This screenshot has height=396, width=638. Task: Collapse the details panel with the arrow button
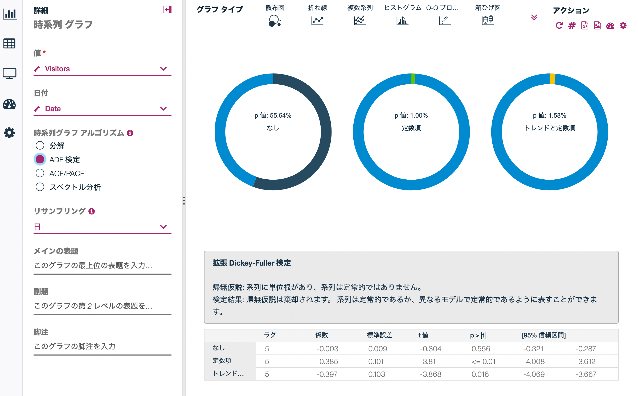[167, 9]
